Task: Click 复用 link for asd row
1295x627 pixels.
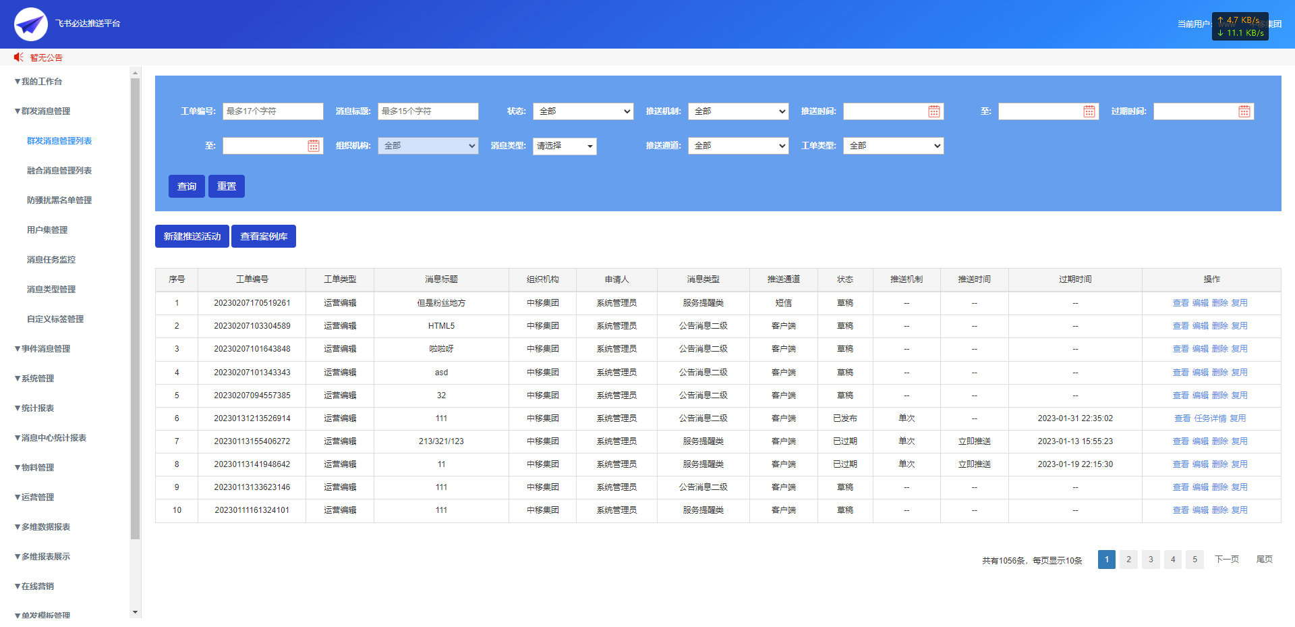Action: [1240, 373]
